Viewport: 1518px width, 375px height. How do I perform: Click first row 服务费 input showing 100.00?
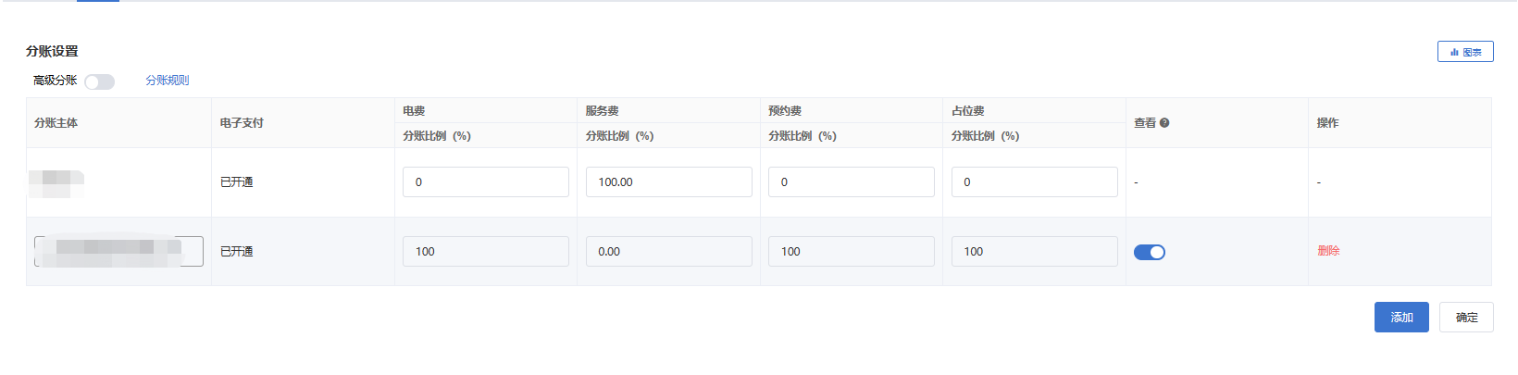[669, 181]
